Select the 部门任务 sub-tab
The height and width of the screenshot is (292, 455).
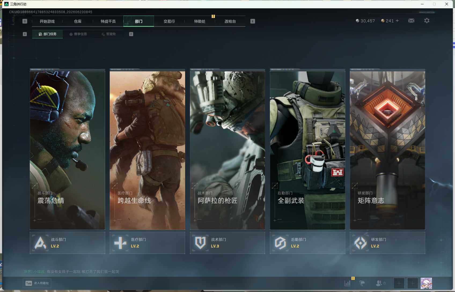pyautogui.click(x=47, y=34)
